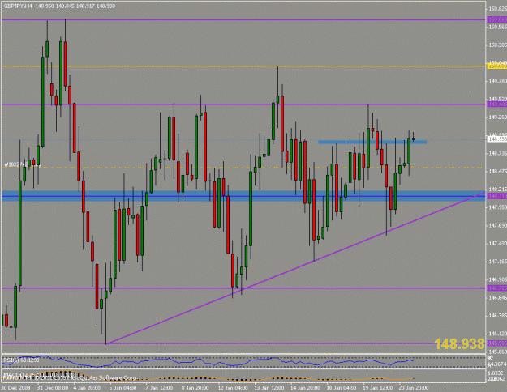Screen dimensions: 507x392
Task: Click the 150.305 price scale value
Action: pyautogui.click(x=497, y=45)
